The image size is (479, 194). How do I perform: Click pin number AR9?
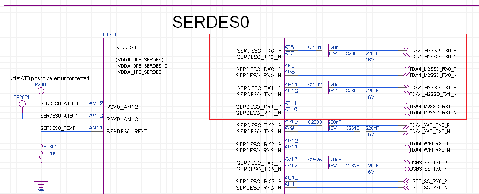click(x=290, y=65)
